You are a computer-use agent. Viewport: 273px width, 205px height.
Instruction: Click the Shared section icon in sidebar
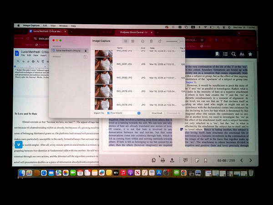click(x=86, y=57)
